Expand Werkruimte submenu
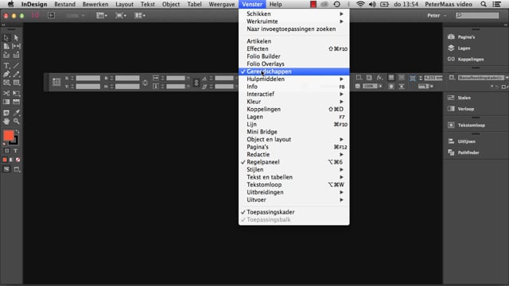 point(294,21)
